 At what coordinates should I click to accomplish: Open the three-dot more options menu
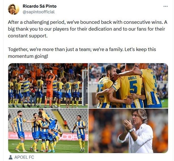(165, 6)
